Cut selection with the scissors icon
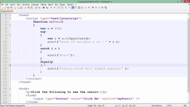 click(25, 8)
